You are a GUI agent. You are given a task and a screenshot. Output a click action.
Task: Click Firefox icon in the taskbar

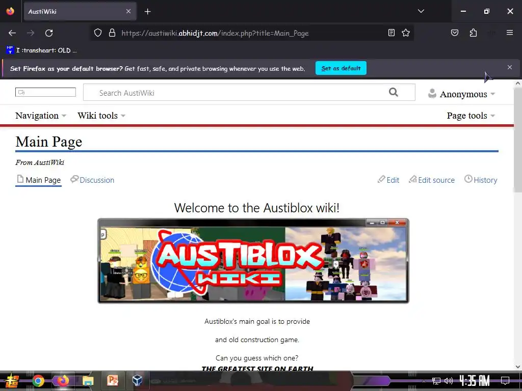point(63,381)
